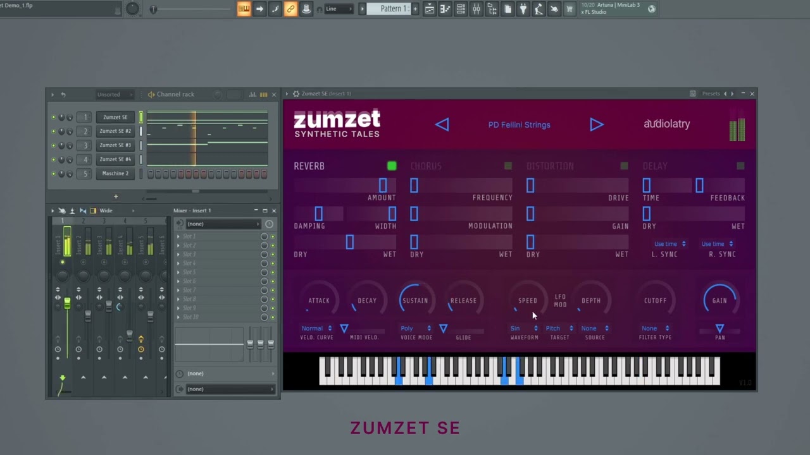Enable the Delay effect switch
Viewport: 810px width, 455px height.
pyautogui.click(x=740, y=166)
